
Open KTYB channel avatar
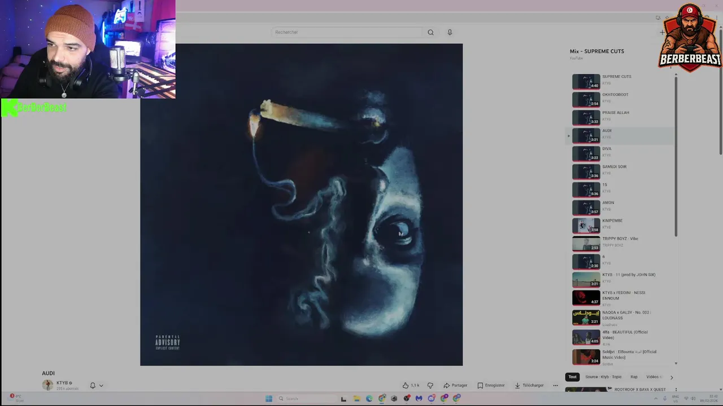pyautogui.click(x=47, y=385)
